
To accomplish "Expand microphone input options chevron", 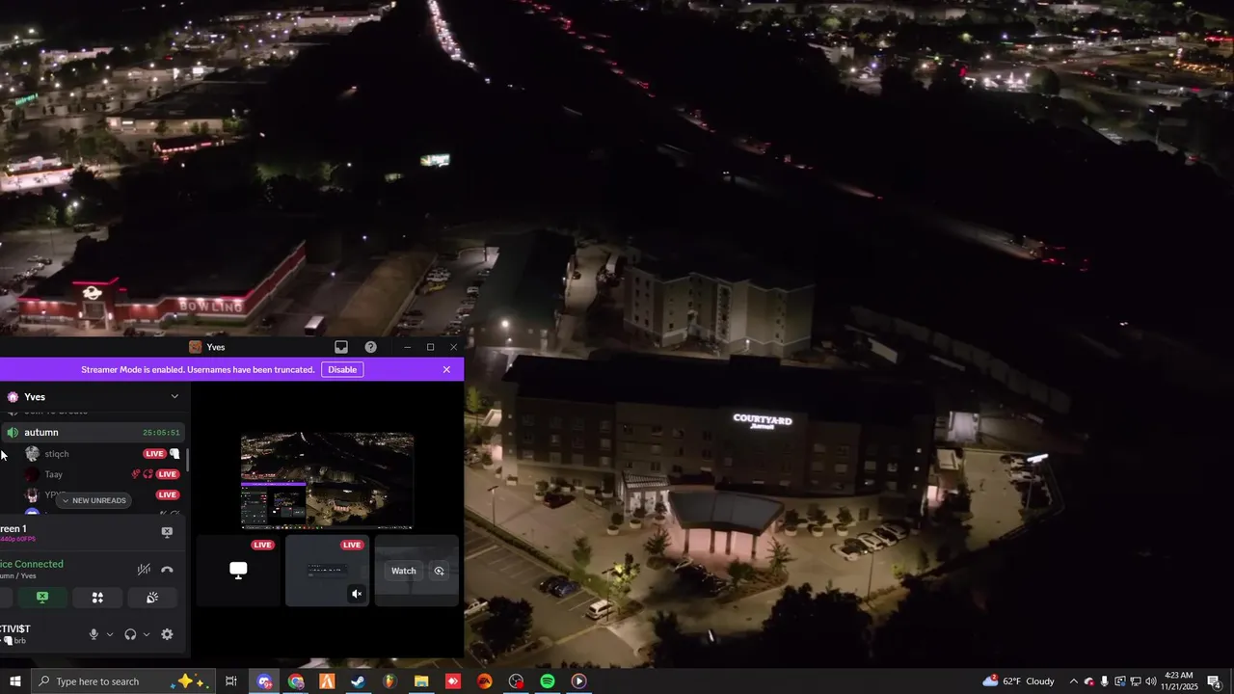I will [x=109, y=634].
